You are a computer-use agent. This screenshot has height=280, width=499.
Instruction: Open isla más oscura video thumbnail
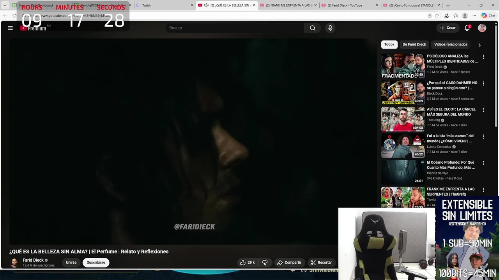pos(403,145)
